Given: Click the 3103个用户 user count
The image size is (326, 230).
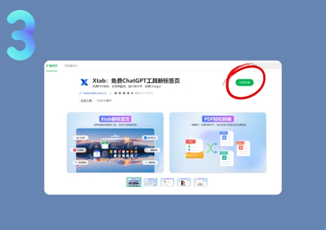Looking at the screenshot, I should pos(104,101).
